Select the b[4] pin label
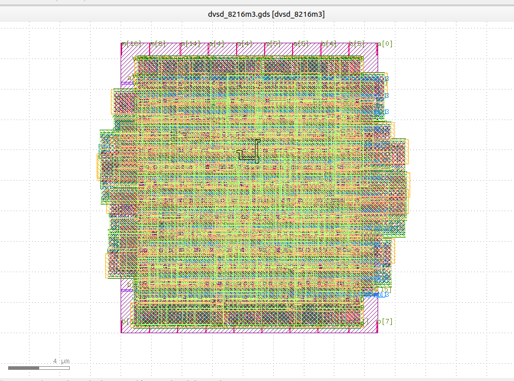 point(329,44)
